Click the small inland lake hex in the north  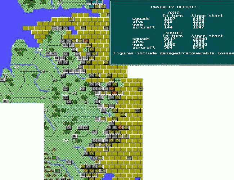point(73,30)
